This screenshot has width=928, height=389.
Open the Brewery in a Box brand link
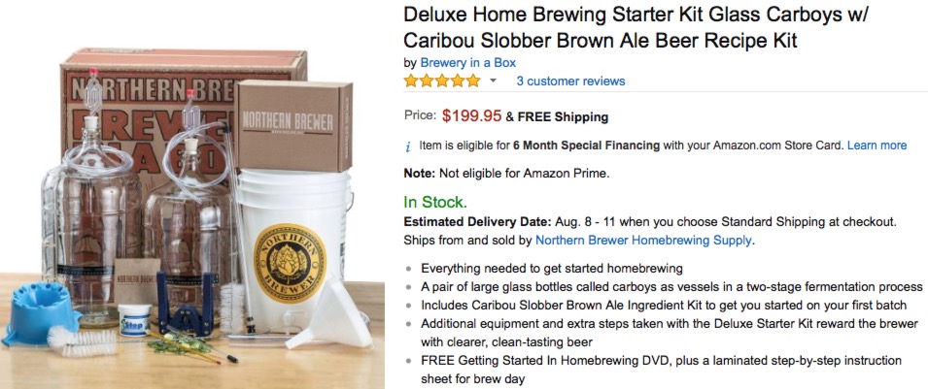coord(467,62)
